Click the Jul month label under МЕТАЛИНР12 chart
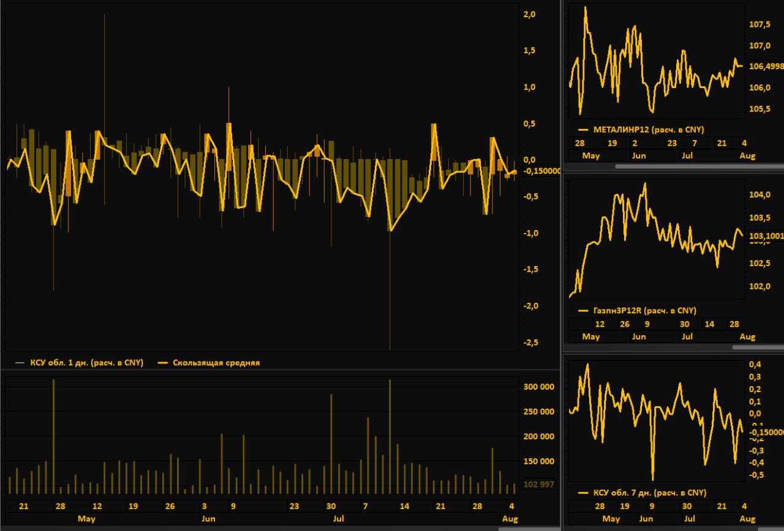This screenshot has height=531, width=784. click(688, 155)
